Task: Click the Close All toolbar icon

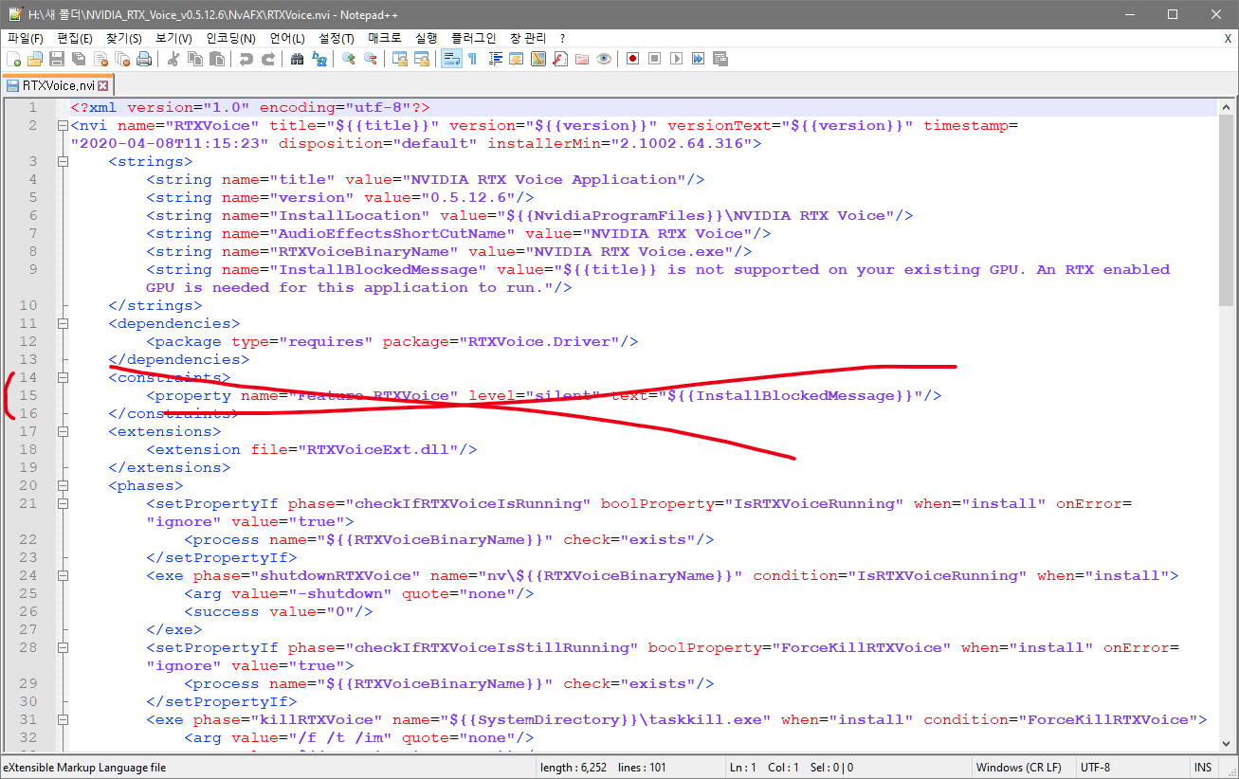Action: 122,59
